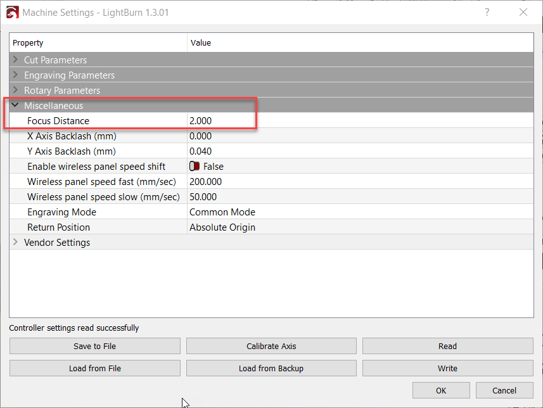Select Wireless panel speed fast (mm/sec) label
Image resolution: width=543 pixels, height=408 pixels.
pyautogui.click(x=101, y=182)
